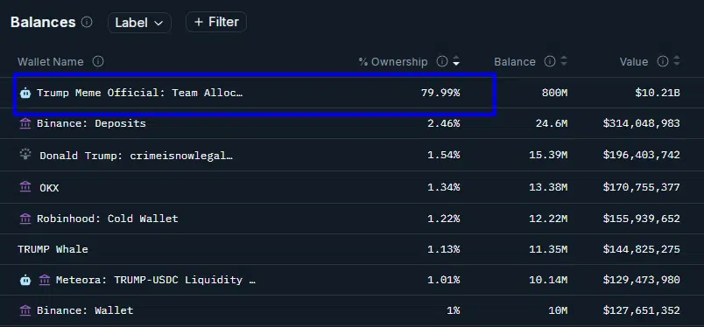This screenshot has height=327, width=704.
Task: Click the icon beside Donald Trump wallet
Action: coord(25,155)
